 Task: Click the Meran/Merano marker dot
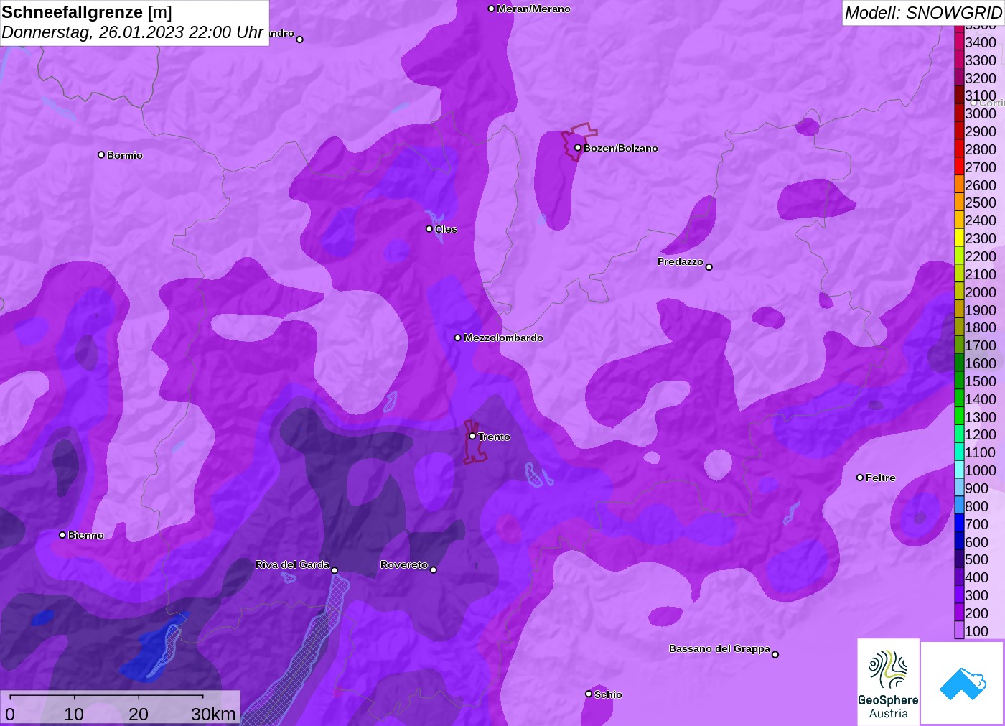coord(491,9)
